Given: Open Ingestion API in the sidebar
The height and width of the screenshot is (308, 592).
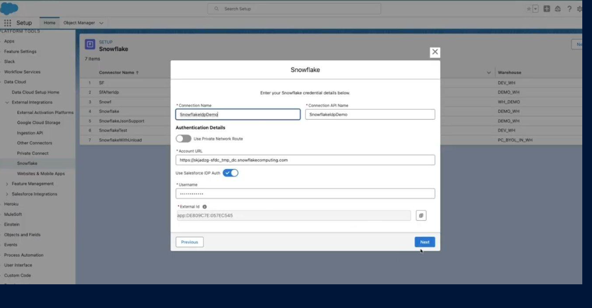Looking at the screenshot, I should tap(30, 133).
